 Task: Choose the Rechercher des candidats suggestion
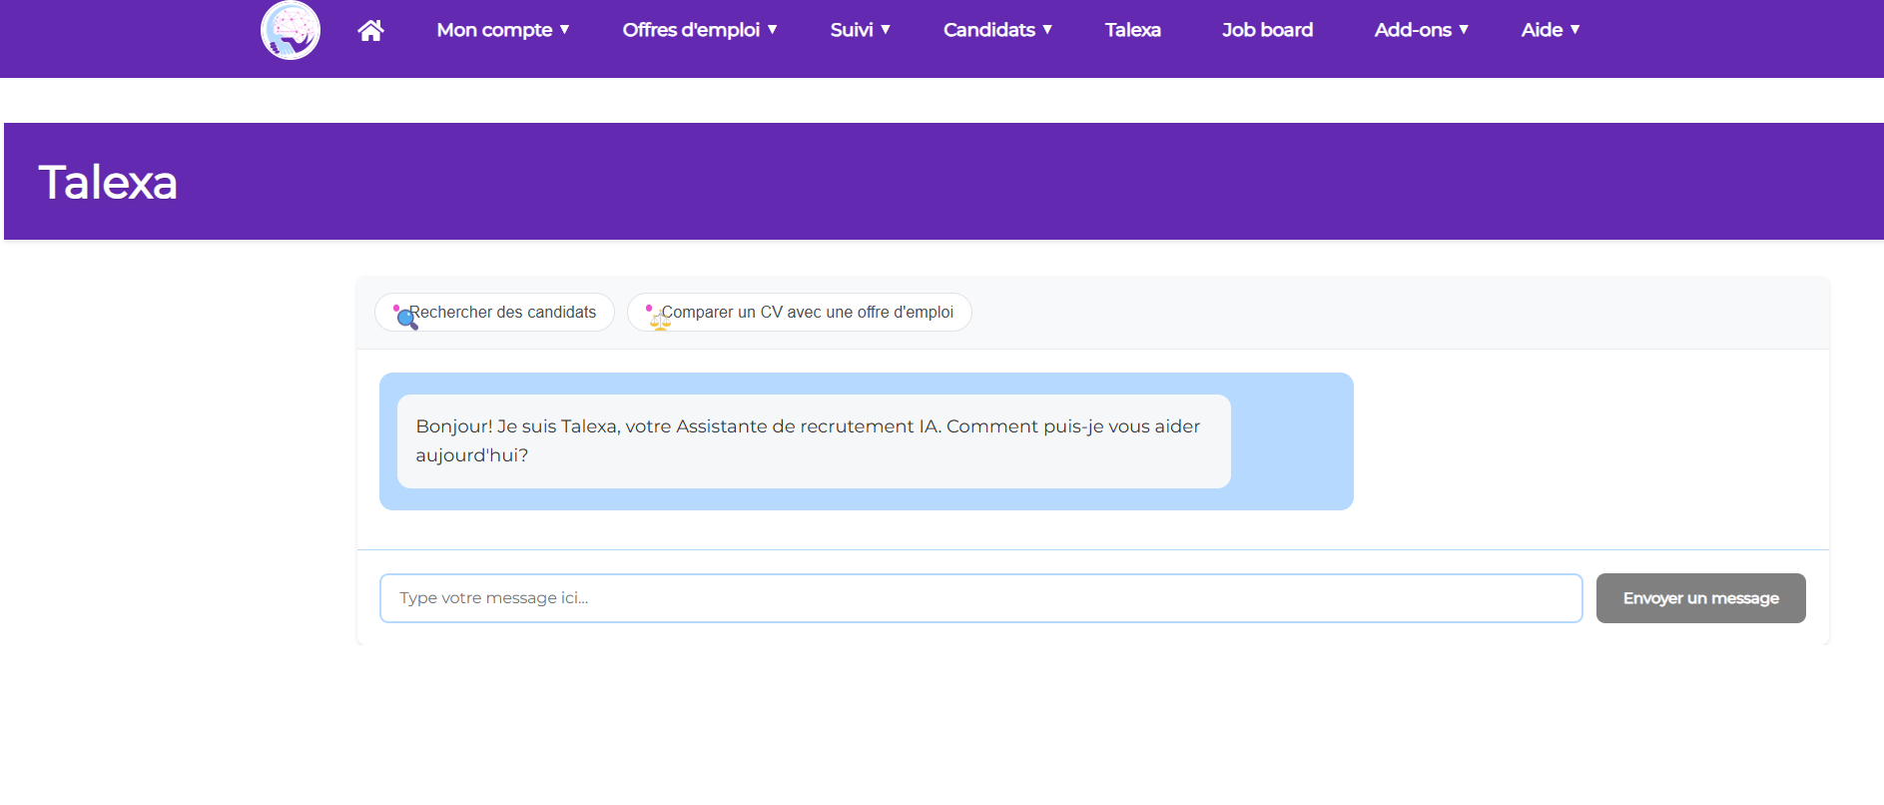(494, 313)
